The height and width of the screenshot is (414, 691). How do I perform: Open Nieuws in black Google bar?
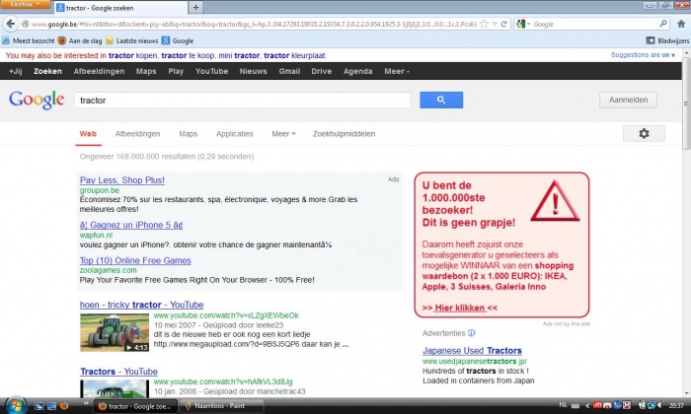point(254,71)
